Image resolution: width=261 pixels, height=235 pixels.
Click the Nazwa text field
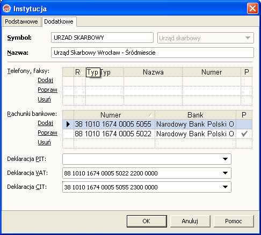point(153,53)
